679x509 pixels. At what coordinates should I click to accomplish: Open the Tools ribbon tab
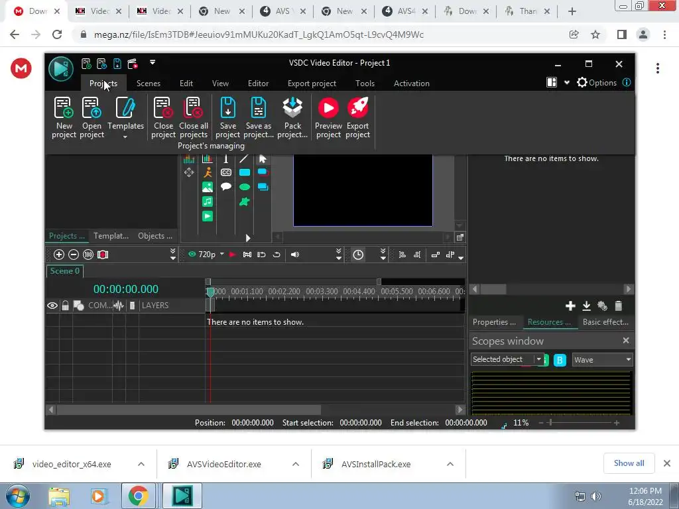tap(365, 84)
